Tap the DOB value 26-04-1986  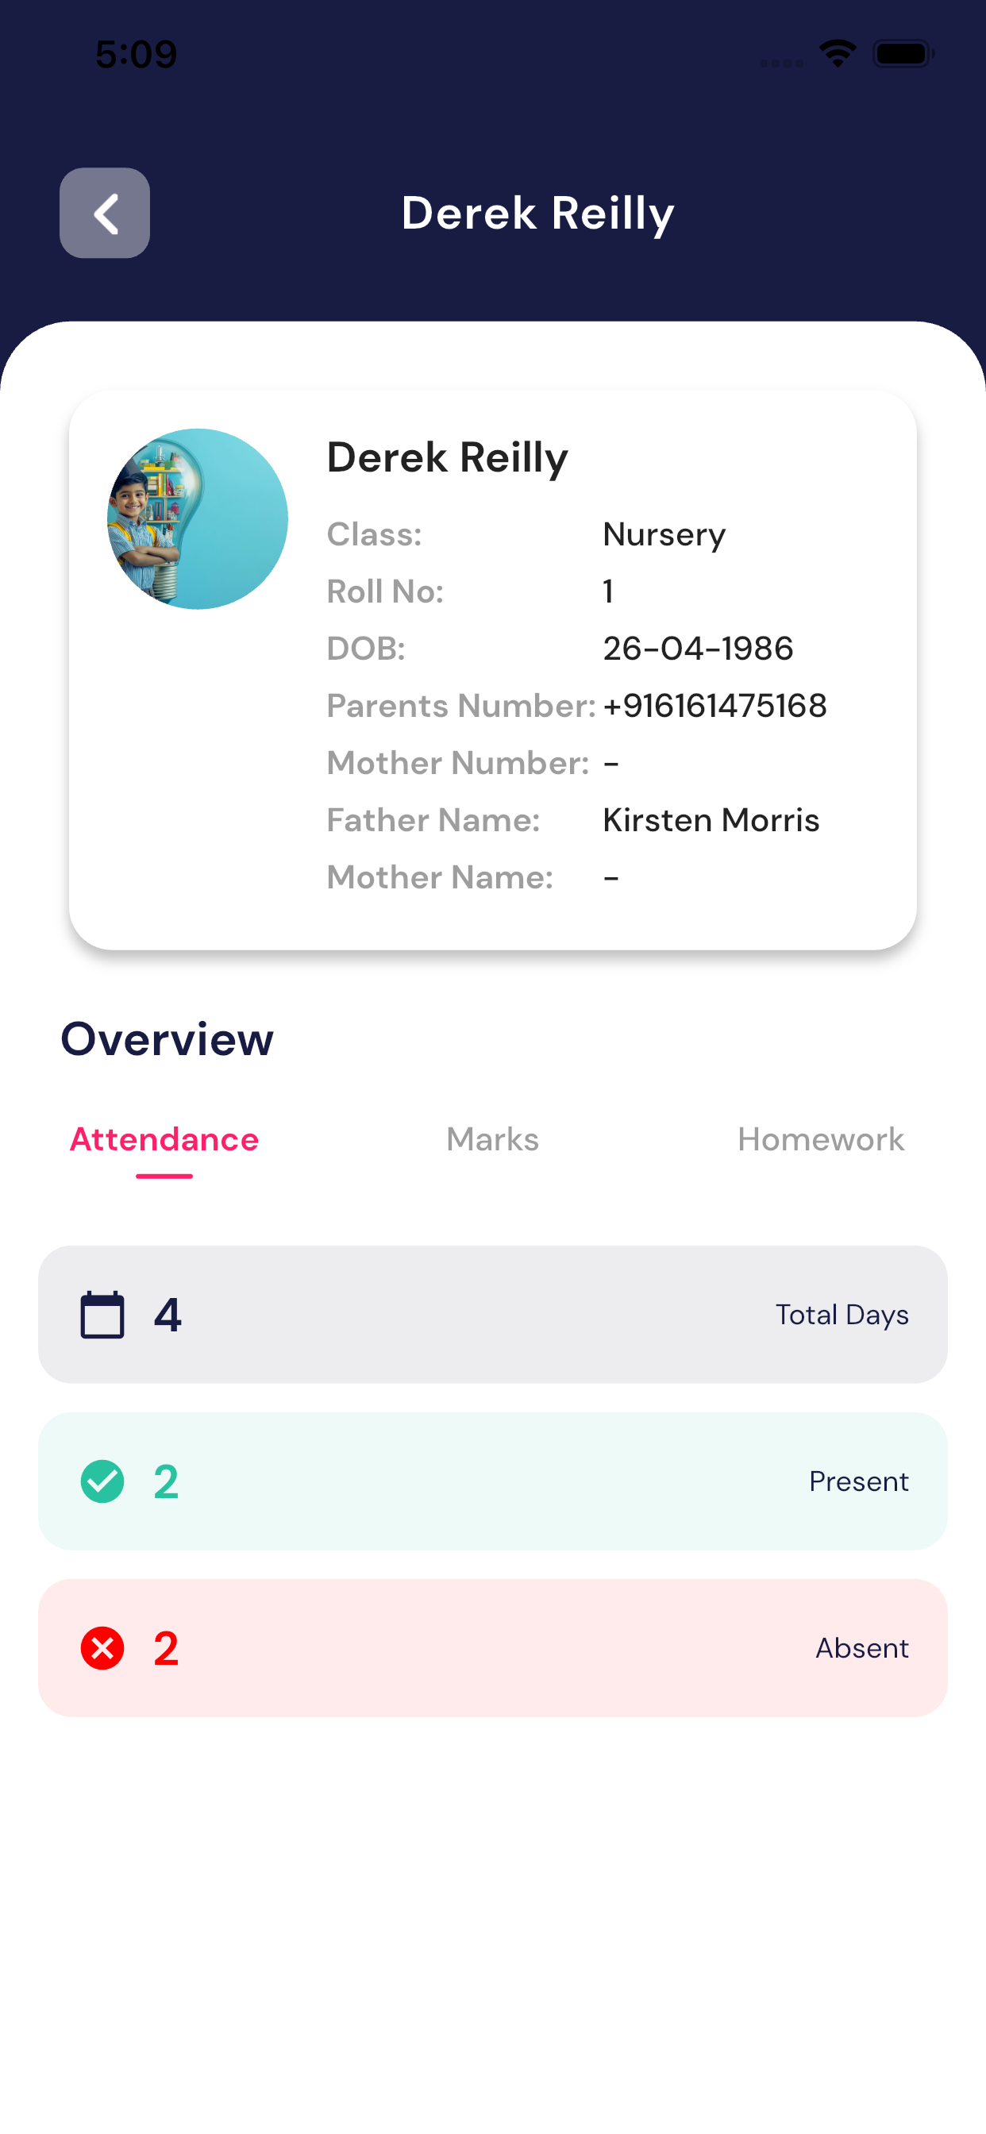tap(698, 649)
